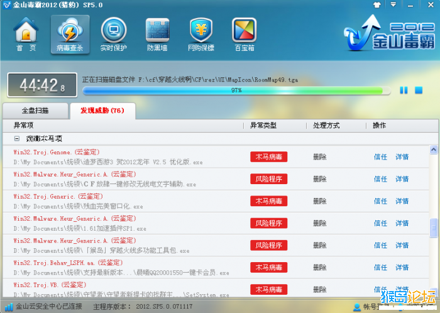The height and width of the screenshot is (313, 440).
Task: Open 详情 for 穿越火线多功能工具包 row
Action: (x=402, y=245)
